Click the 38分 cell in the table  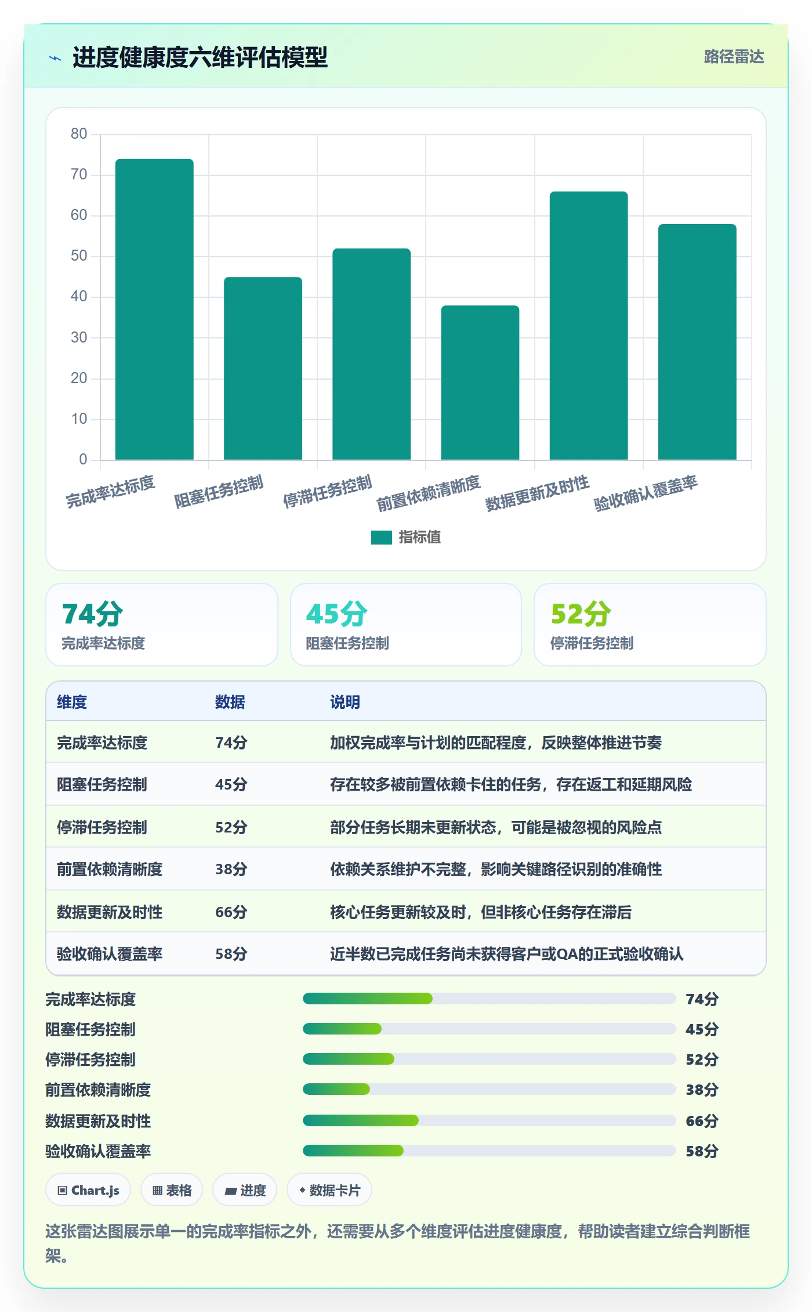point(231,869)
